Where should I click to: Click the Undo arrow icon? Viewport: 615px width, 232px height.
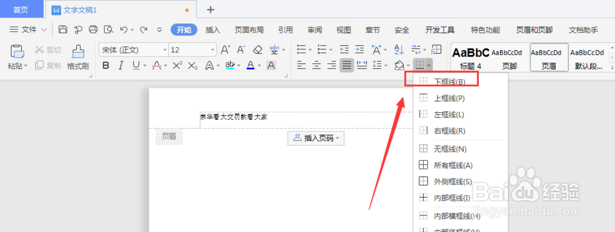click(x=124, y=29)
